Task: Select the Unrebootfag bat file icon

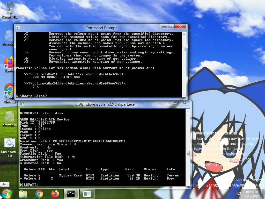Action: click(x=10, y=148)
